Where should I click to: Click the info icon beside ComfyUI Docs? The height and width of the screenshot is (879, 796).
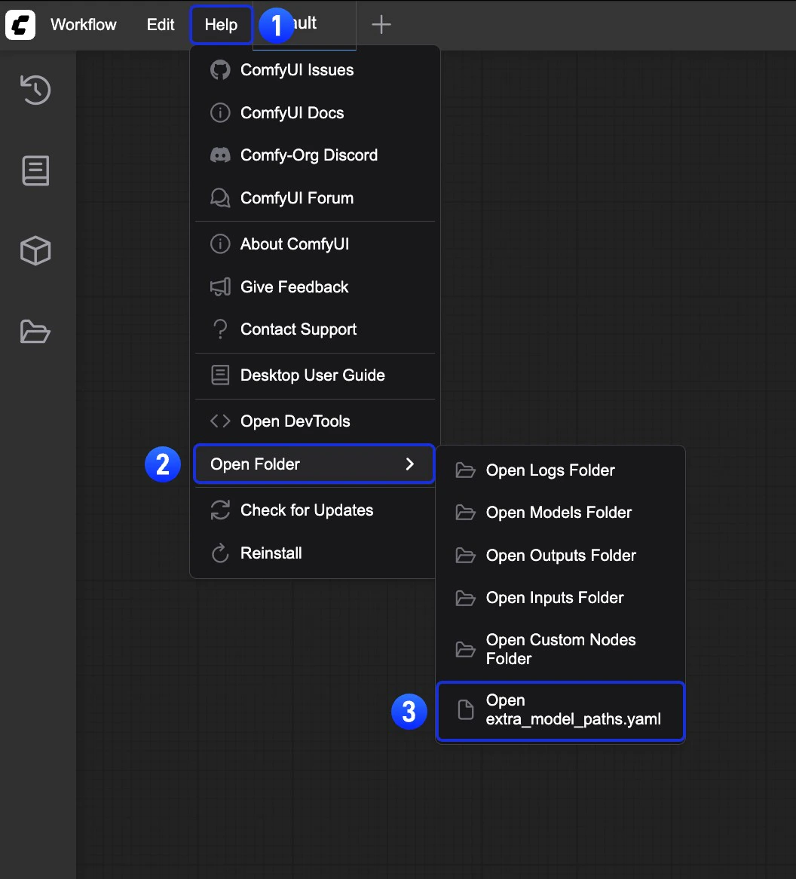coord(220,112)
